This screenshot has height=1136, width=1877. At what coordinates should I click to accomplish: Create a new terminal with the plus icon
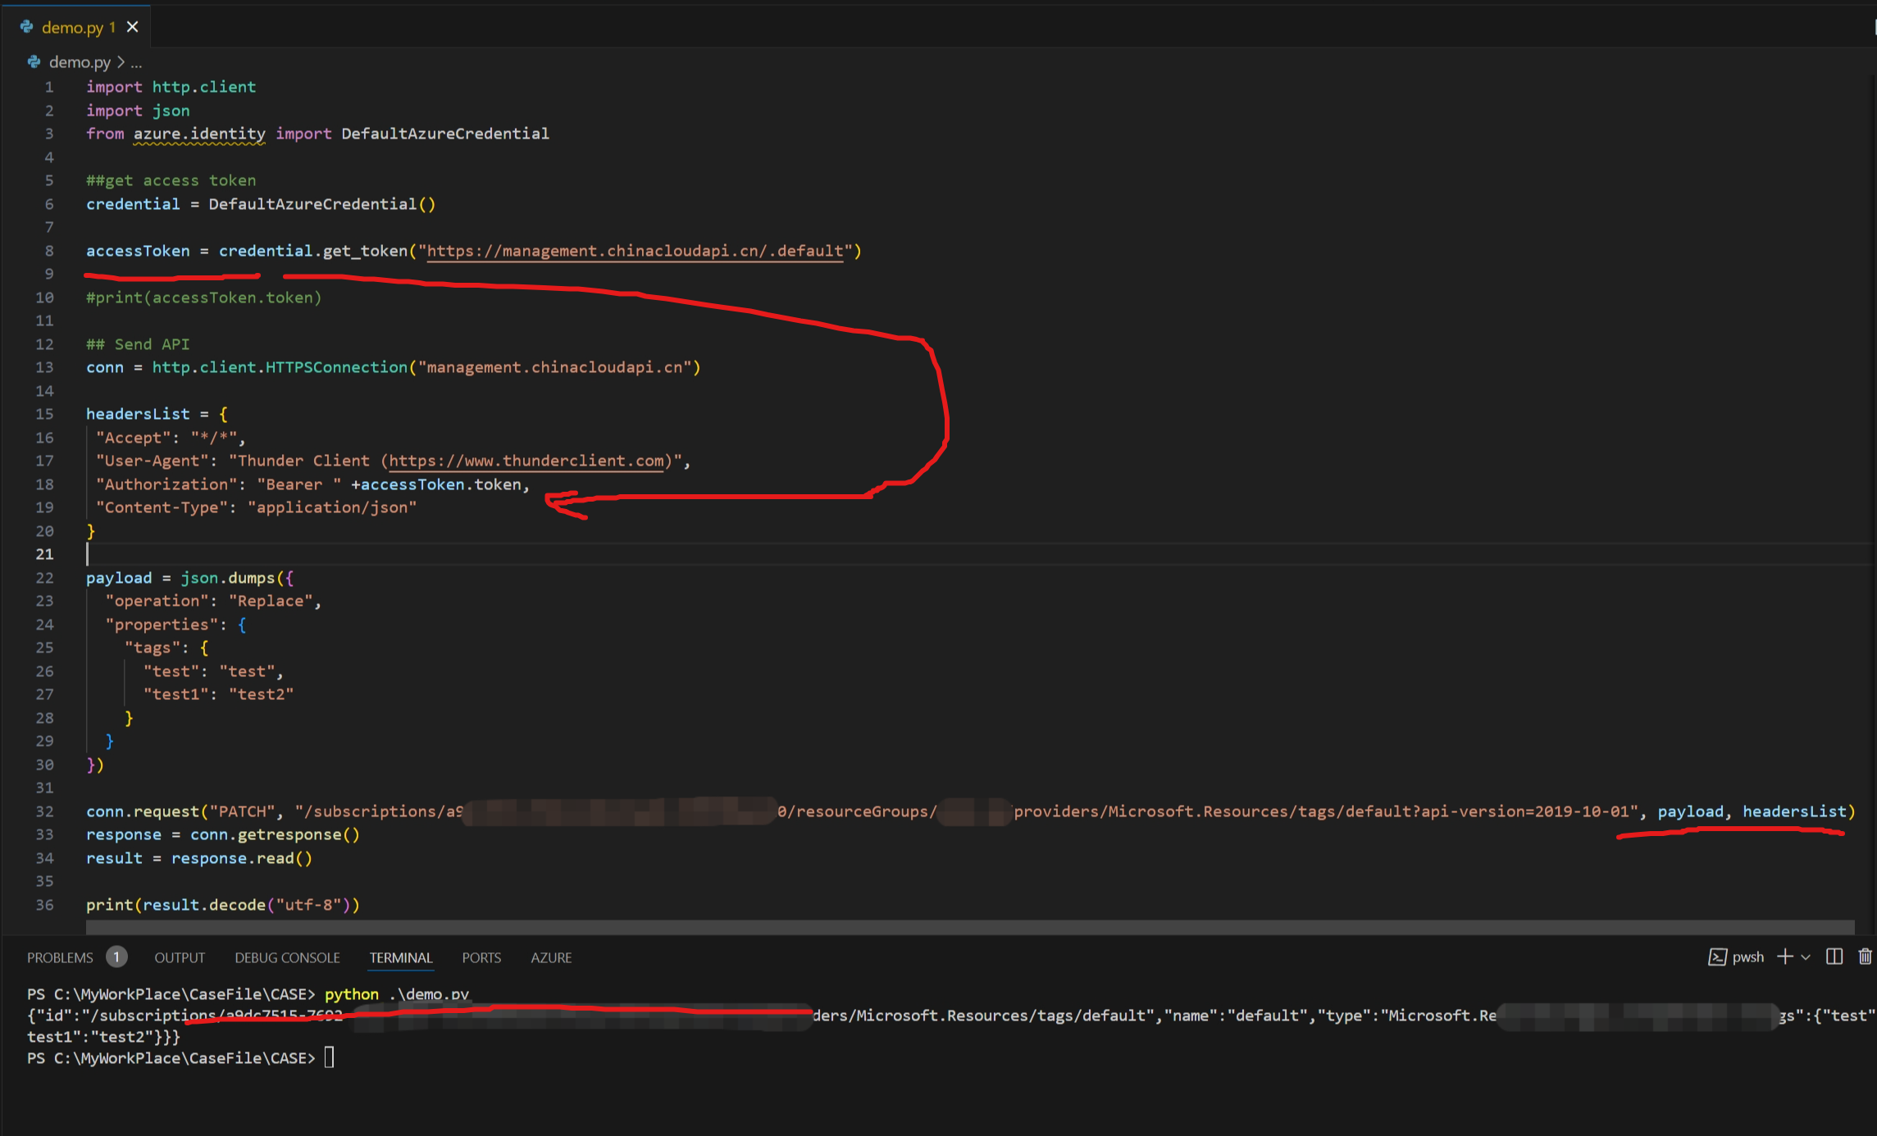1784,957
